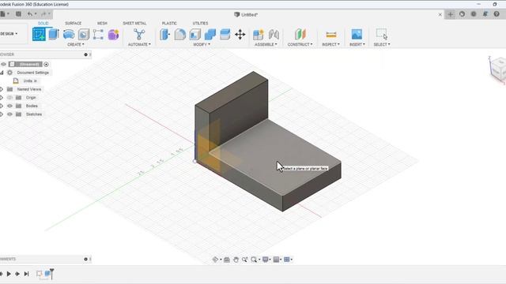Select the Rectangular Pattern tool

(x=98, y=34)
